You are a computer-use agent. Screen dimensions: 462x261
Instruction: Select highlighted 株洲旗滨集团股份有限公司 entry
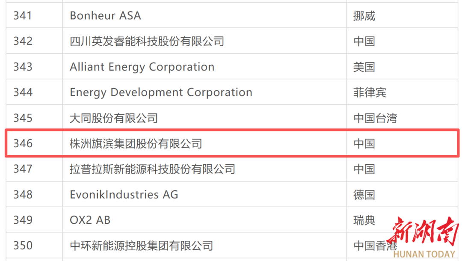point(136,144)
